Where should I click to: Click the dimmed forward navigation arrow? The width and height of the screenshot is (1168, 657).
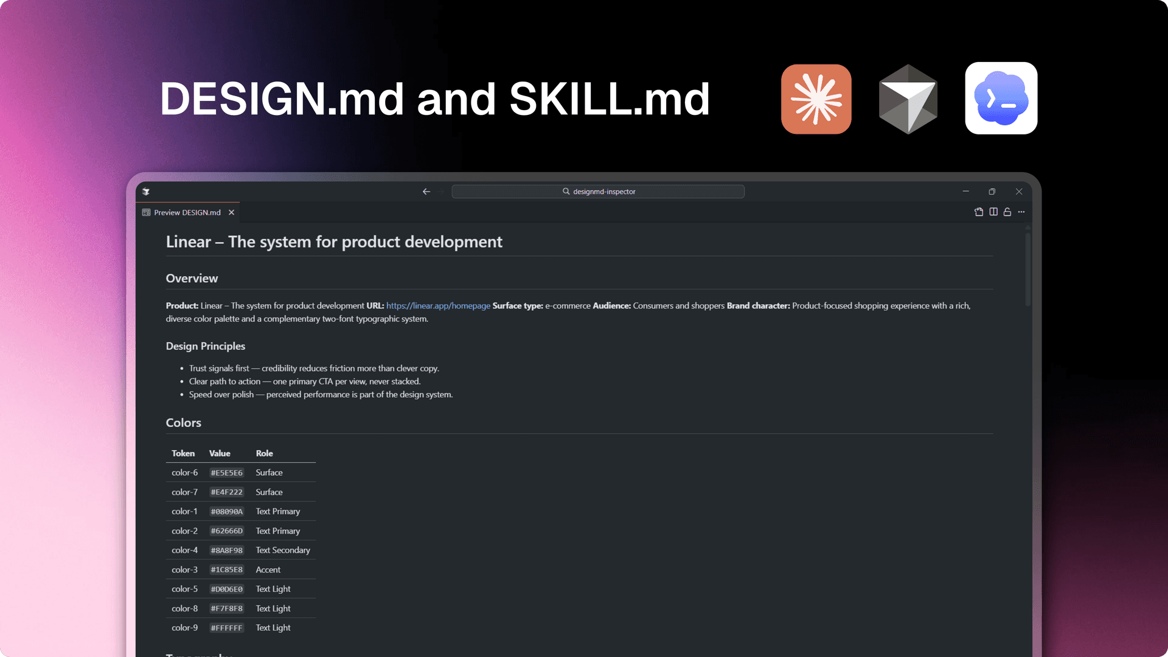click(x=441, y=192)
